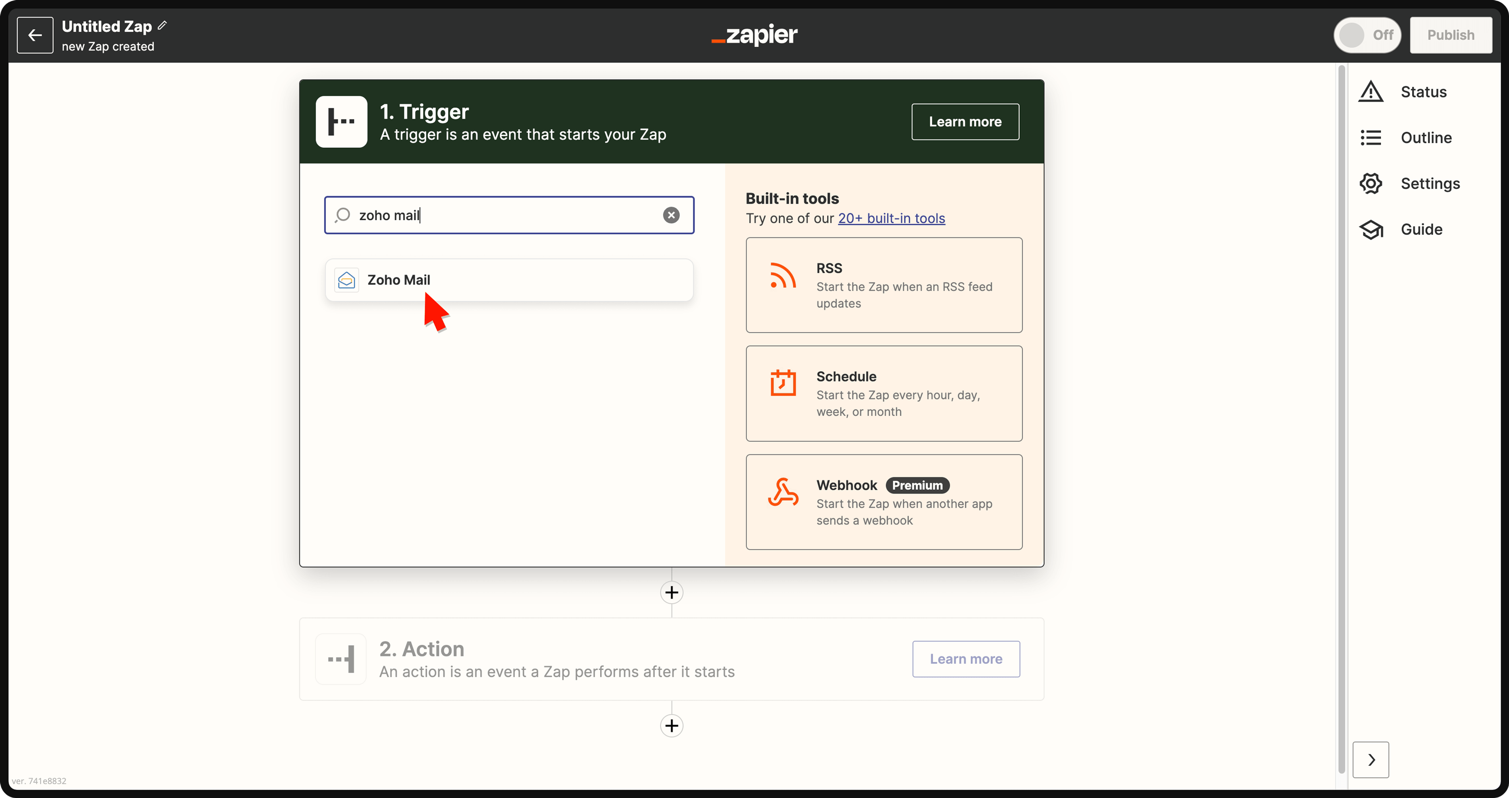This screenshot has height=798, width=1509.
Task: Open the 20+ built-in tools link
Action: pyautogui.click(x=892, y=219)
